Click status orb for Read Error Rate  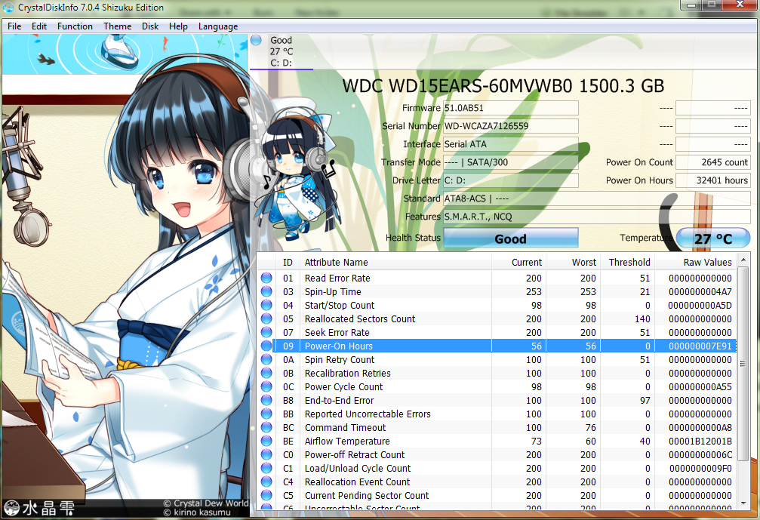point(266,278)
